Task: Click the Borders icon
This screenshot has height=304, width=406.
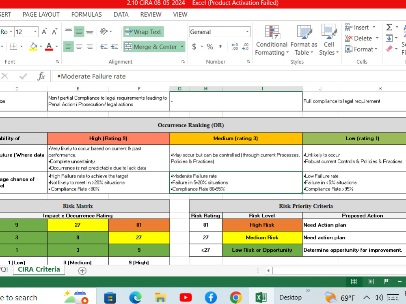Action: click(13, 47)
